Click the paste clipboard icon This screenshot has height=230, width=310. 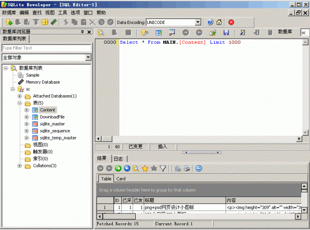point(84,22)
